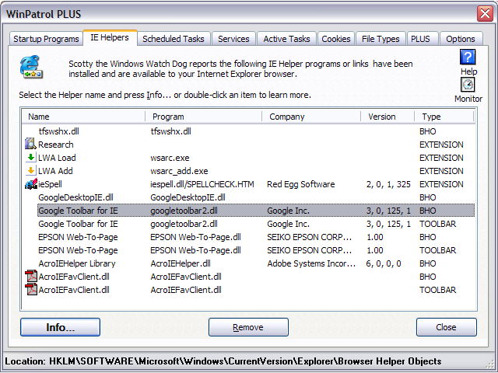Open the Cookies tab
Screen dimensions: 498x373
pos(335,39)
